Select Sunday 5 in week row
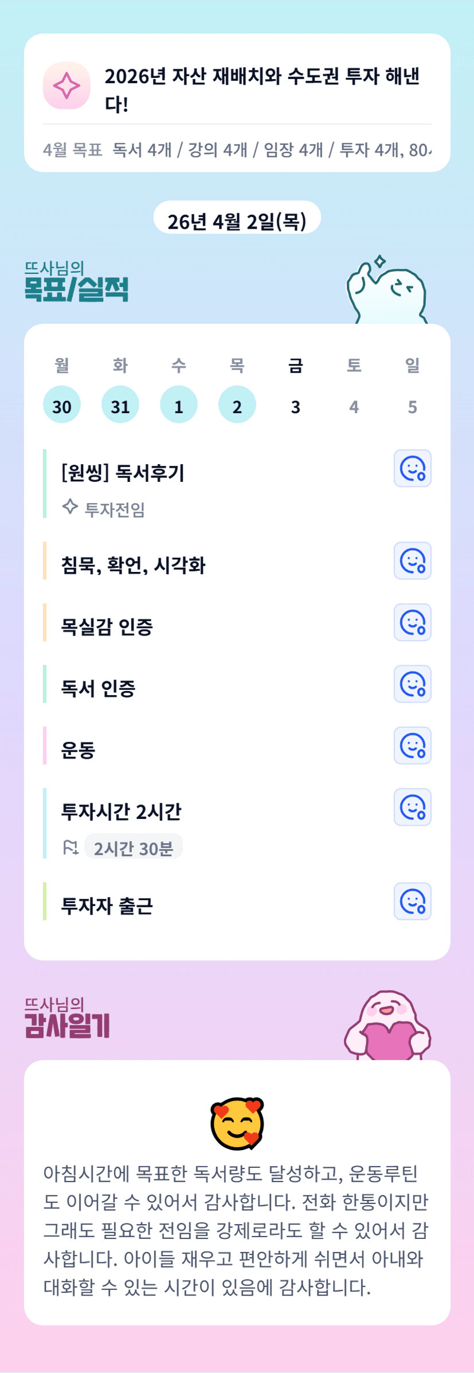Viewport: 474px width, 1373px height. pos(413,406)
